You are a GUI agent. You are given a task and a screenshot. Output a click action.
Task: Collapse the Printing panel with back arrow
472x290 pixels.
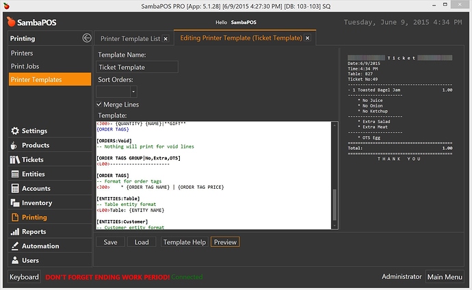87,38
